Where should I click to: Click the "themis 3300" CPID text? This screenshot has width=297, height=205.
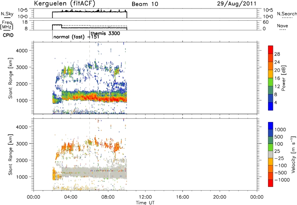(x=105, y=33)
